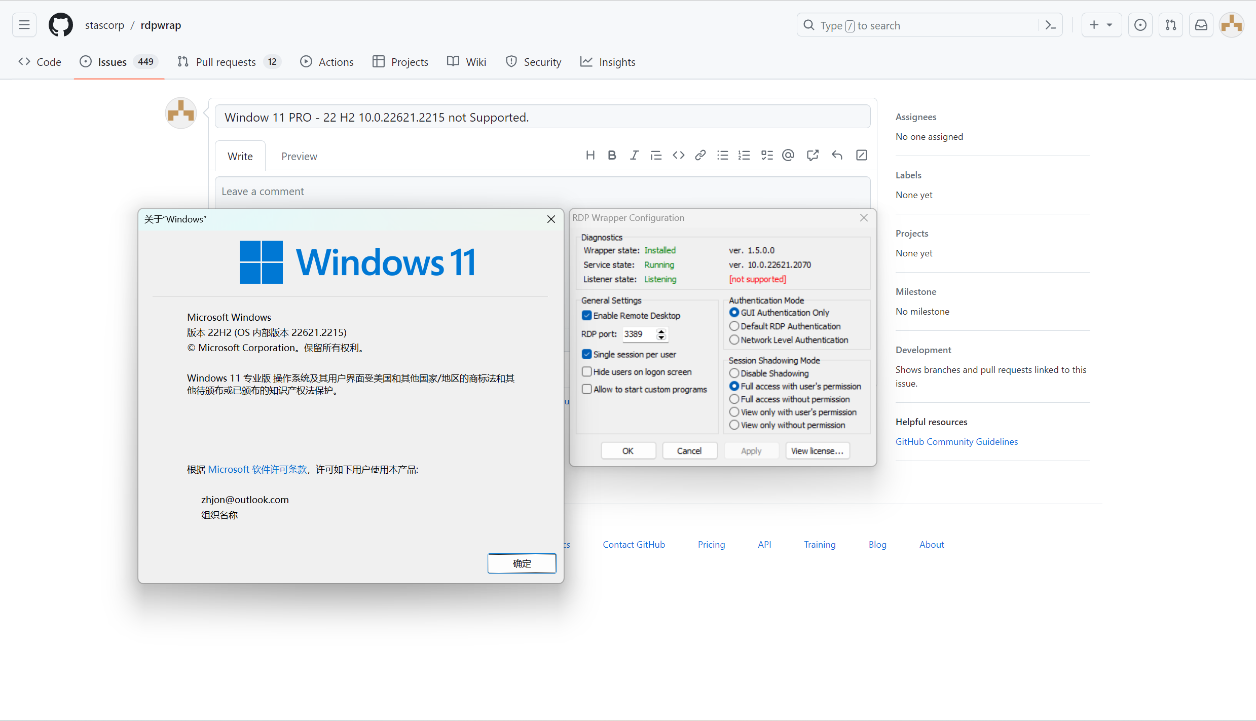Create a numbered list in the comment
This screenshot has height=721, width=1256.
pos(745,155)
